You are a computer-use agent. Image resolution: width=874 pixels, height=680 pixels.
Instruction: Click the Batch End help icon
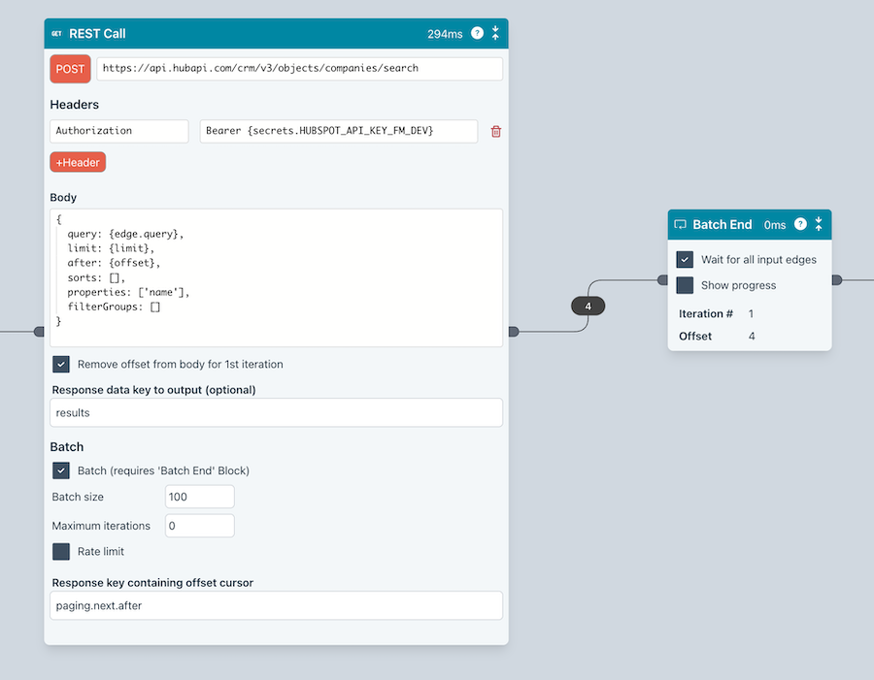click(800, 224)
